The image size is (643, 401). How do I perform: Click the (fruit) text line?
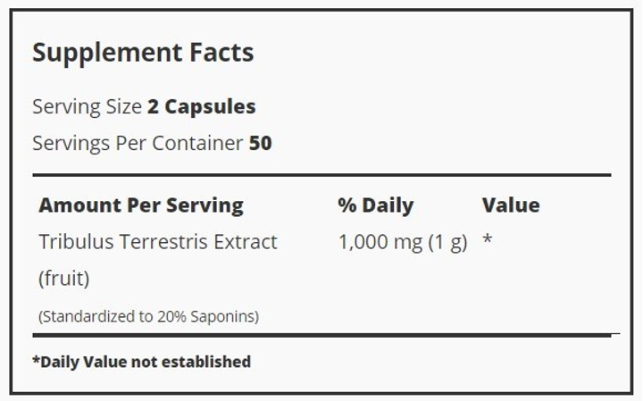(x=64, y=279)
